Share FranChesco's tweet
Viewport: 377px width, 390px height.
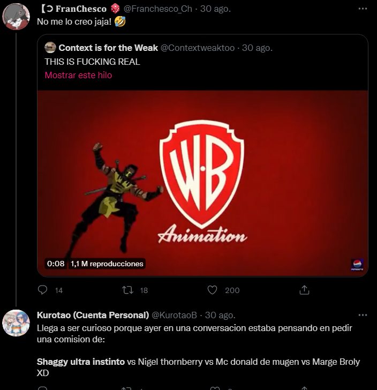point(304,290)
